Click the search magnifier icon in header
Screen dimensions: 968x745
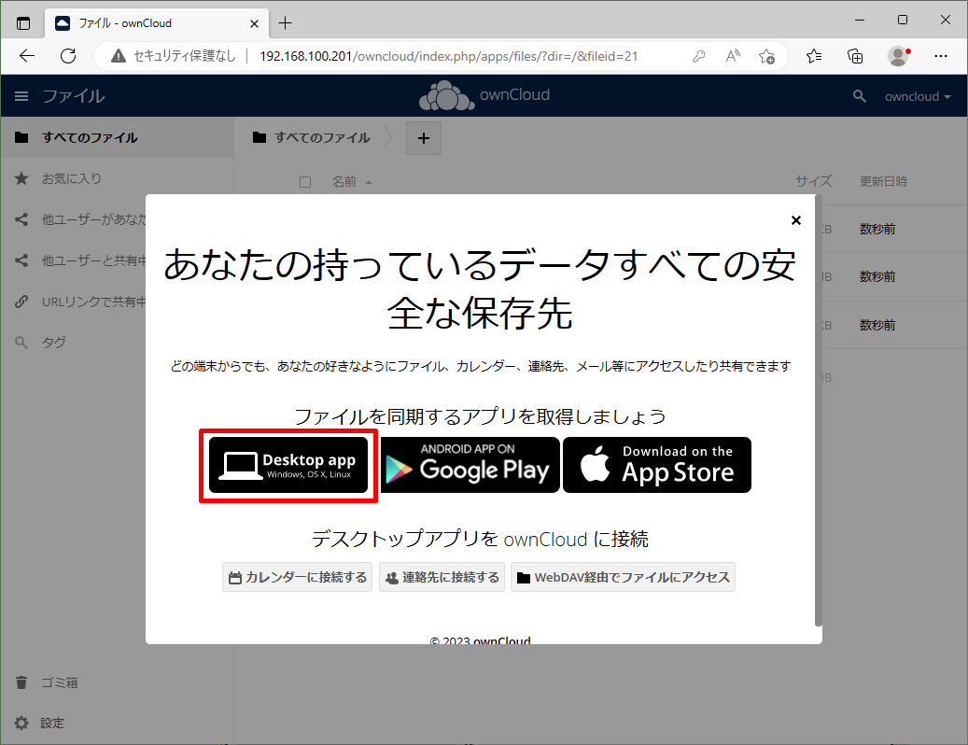tap(859, 96)
